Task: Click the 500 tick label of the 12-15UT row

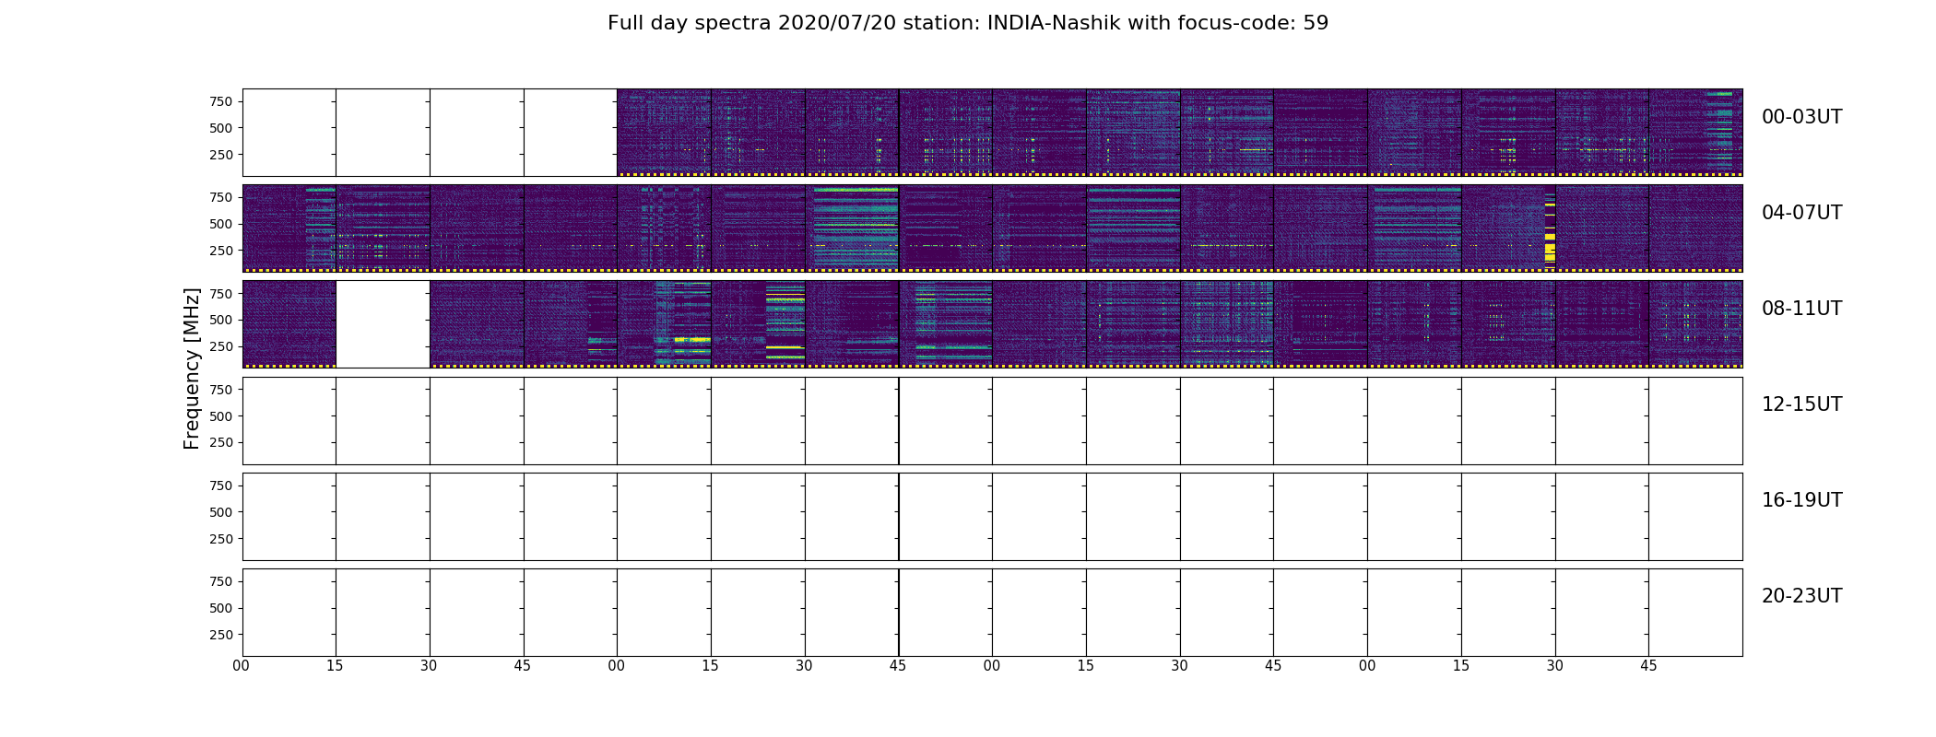Action: 221,416
